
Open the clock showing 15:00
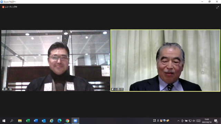pos(207,121)
